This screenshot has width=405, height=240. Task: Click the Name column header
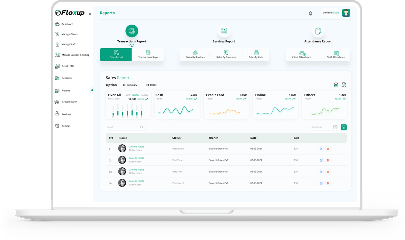tap(123, 138)
